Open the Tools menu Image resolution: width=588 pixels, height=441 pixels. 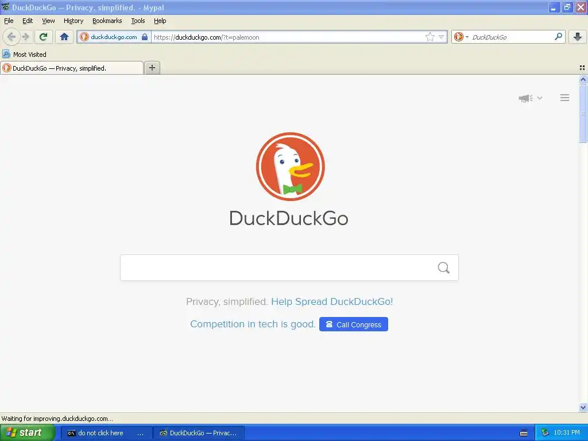138,21
